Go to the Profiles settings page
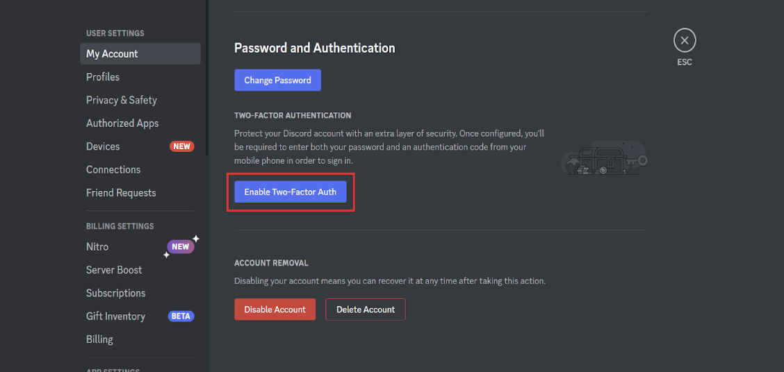Viewport: 784px width, 372px height. tap(103, 77)
